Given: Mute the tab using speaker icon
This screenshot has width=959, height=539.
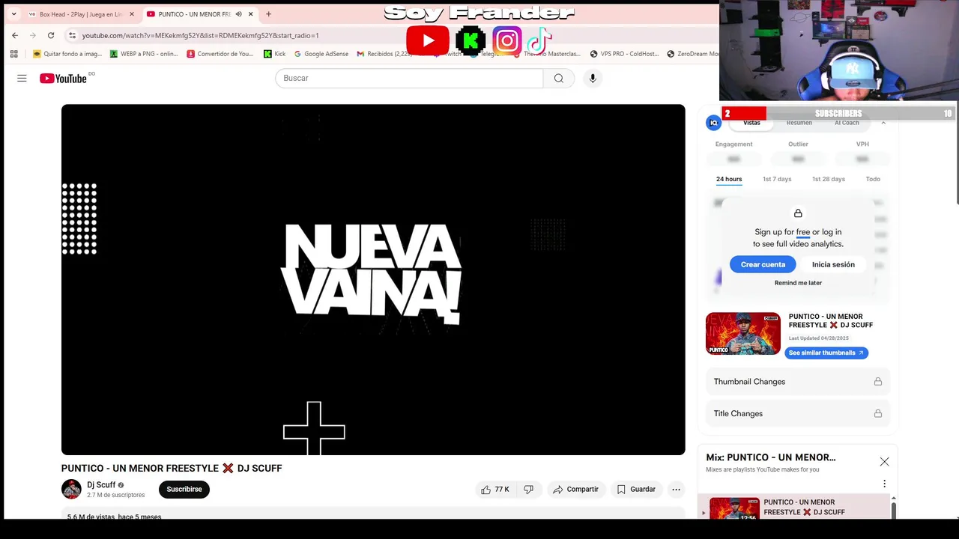Looking at the screenshot, I should (238, 14).
